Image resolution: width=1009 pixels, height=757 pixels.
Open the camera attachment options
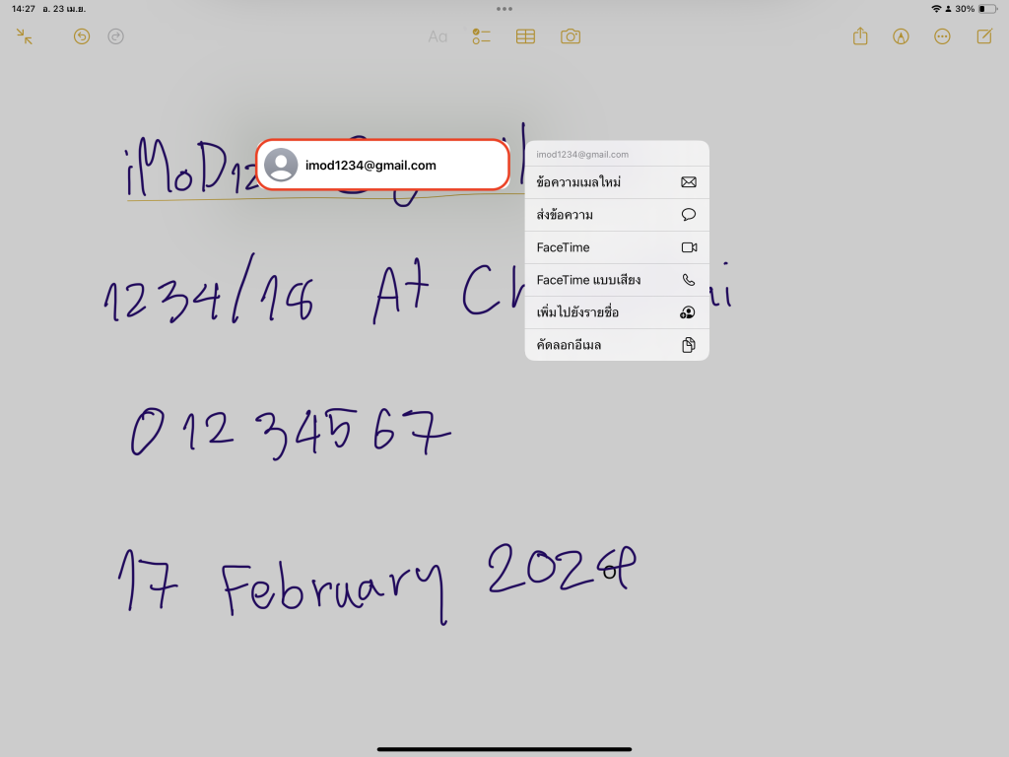[x=571, y=36]
